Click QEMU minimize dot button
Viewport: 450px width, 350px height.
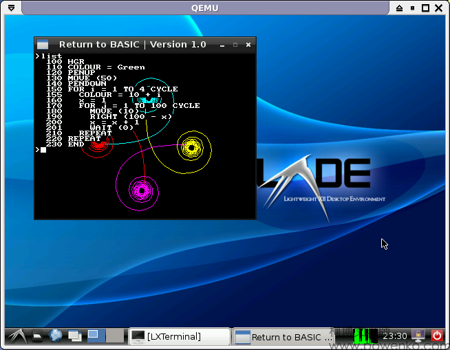(412, 8)
